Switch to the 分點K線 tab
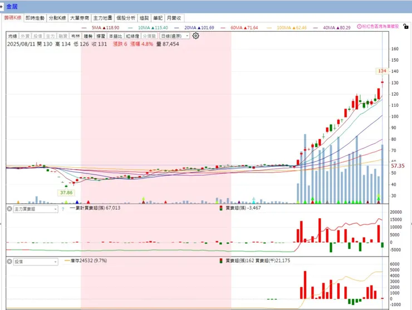 pyautogui.click(x=57, y=18)
